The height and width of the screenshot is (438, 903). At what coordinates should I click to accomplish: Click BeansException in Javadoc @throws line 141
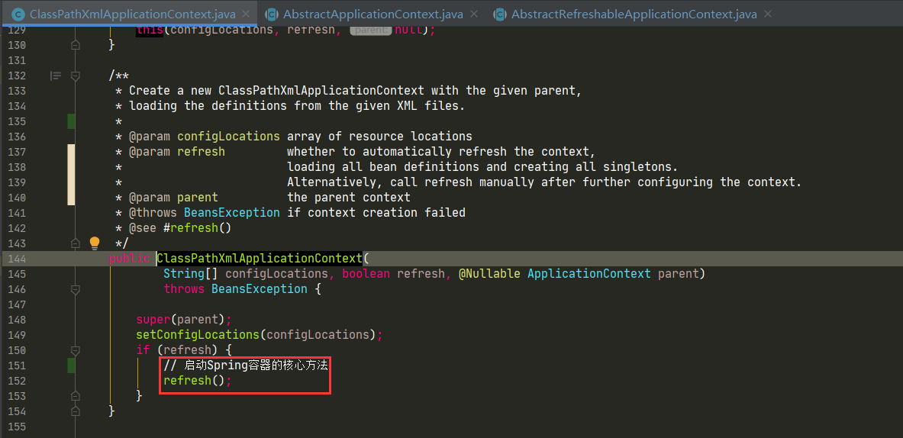point(232,212)
